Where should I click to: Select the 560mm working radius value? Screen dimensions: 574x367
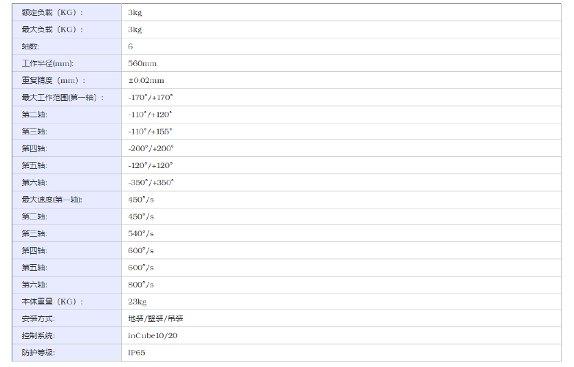pos(142,63)
